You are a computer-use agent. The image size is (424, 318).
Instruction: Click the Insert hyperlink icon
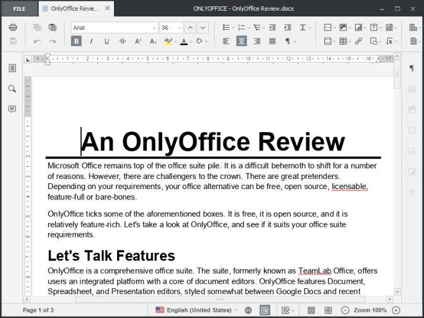359,41
